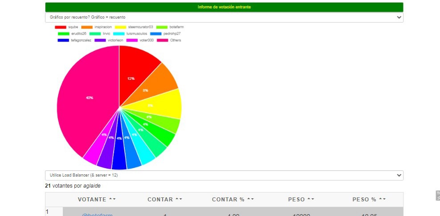Open the 'Gráfico por recuento' dropdown
440x216 pixels.
click(x=224, y=17)
